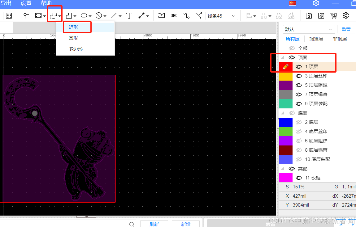Click the bottom panel collapse handle
356x227 pixels.
click(86, 216)
